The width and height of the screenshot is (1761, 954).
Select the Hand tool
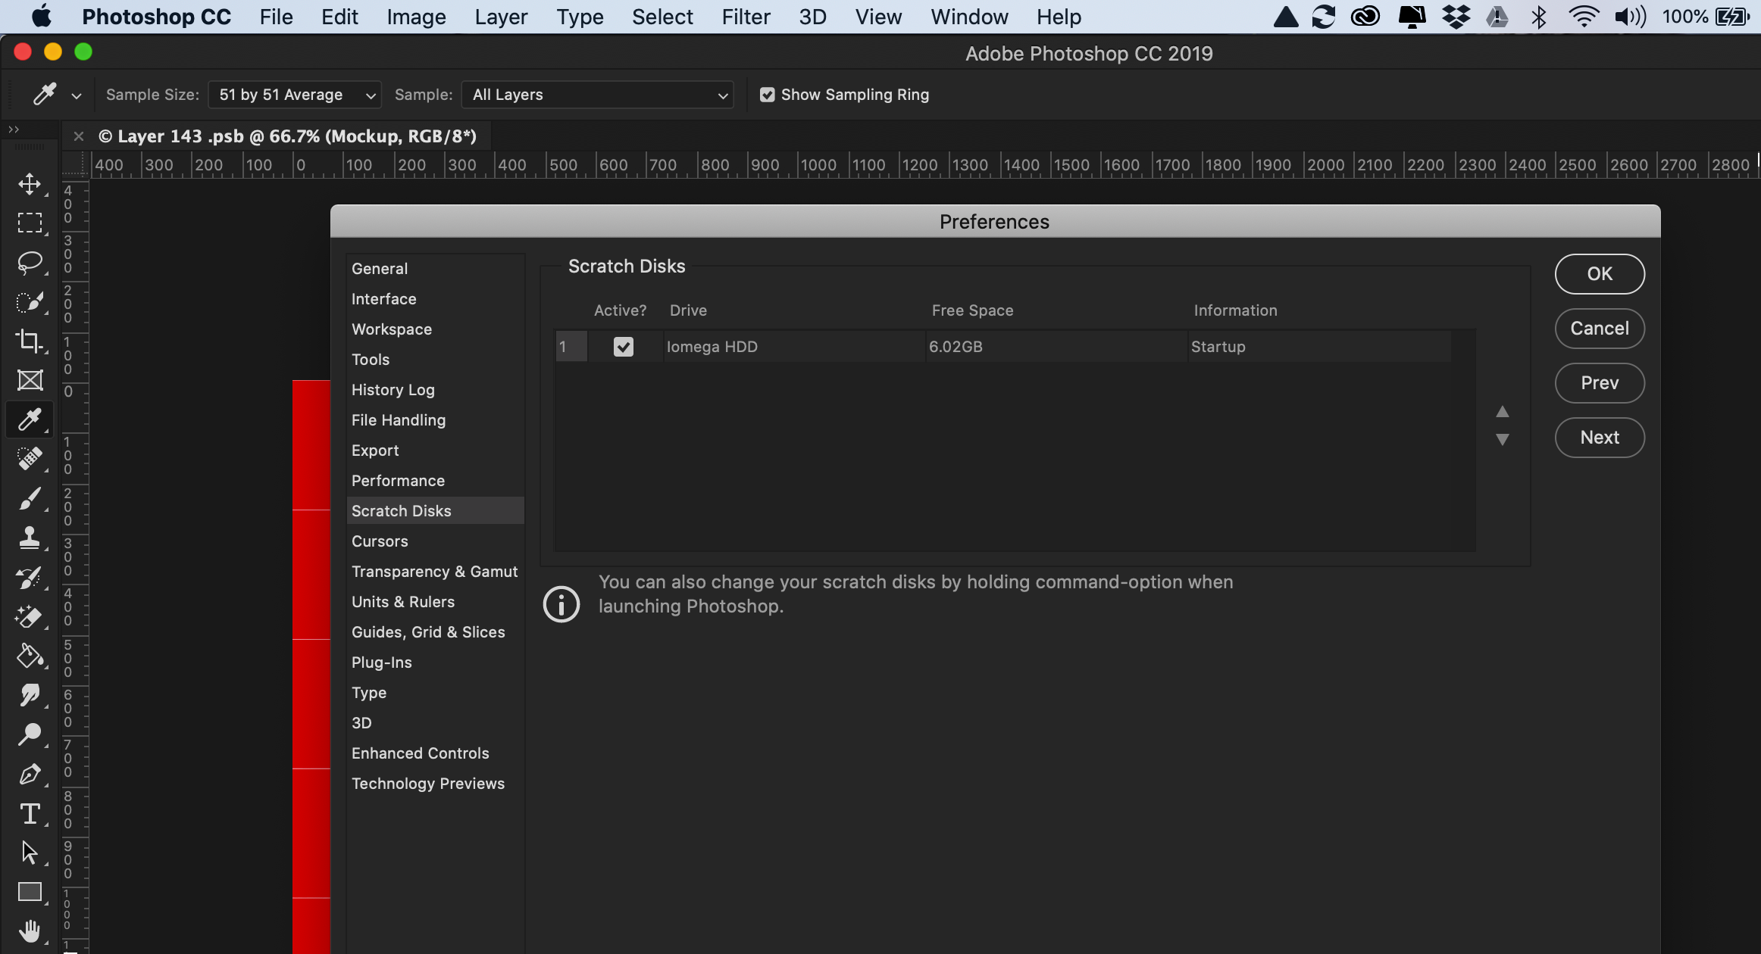pos(30,931)
